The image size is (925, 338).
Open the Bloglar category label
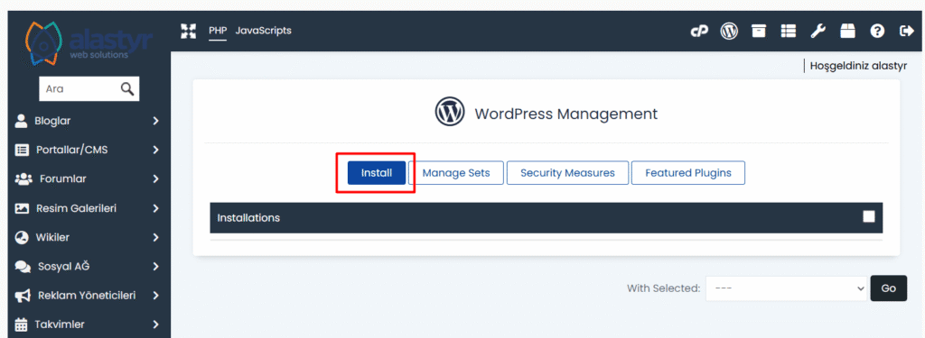(52, 121)
